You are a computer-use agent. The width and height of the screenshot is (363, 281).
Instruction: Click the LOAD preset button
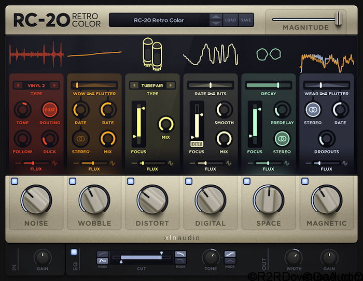(x=230, y=20)
